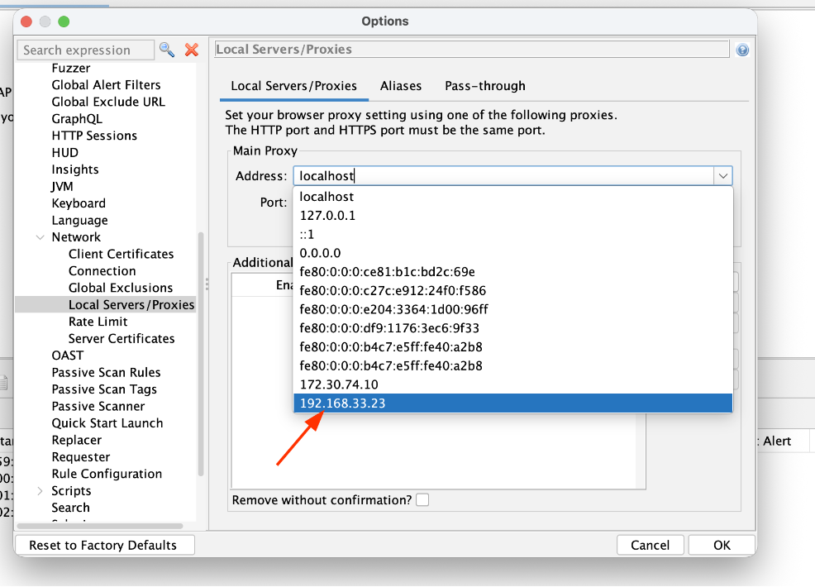Click the Search expression field

(x=86, y=50)
